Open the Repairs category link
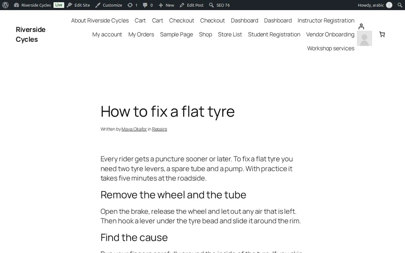The image size is (405, 253). click(159, 129)
